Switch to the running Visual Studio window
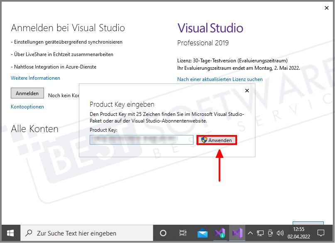The height and width of the screenshot is (243, 335). click(x=237, y=233)
